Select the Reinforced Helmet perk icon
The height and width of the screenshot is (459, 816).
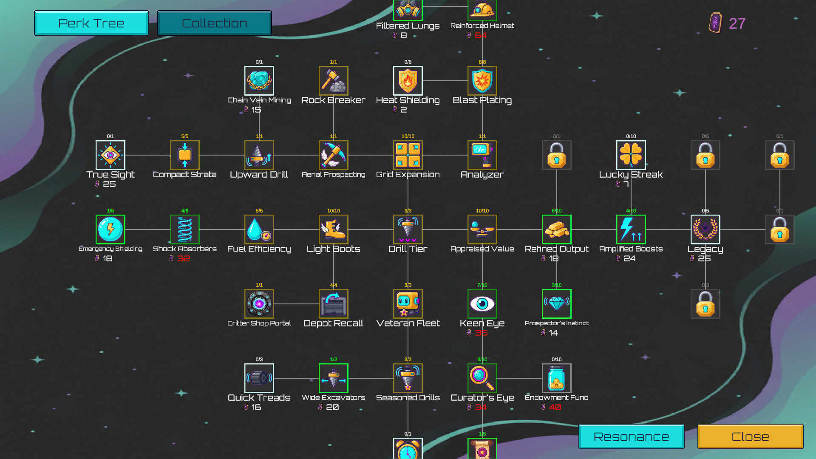click(482, 10)
